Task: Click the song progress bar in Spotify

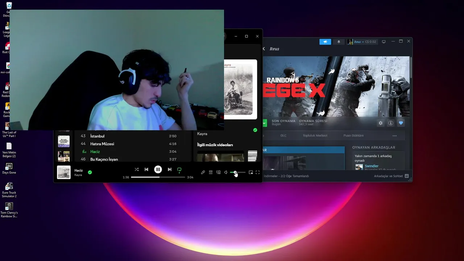Action: point(158,177)
